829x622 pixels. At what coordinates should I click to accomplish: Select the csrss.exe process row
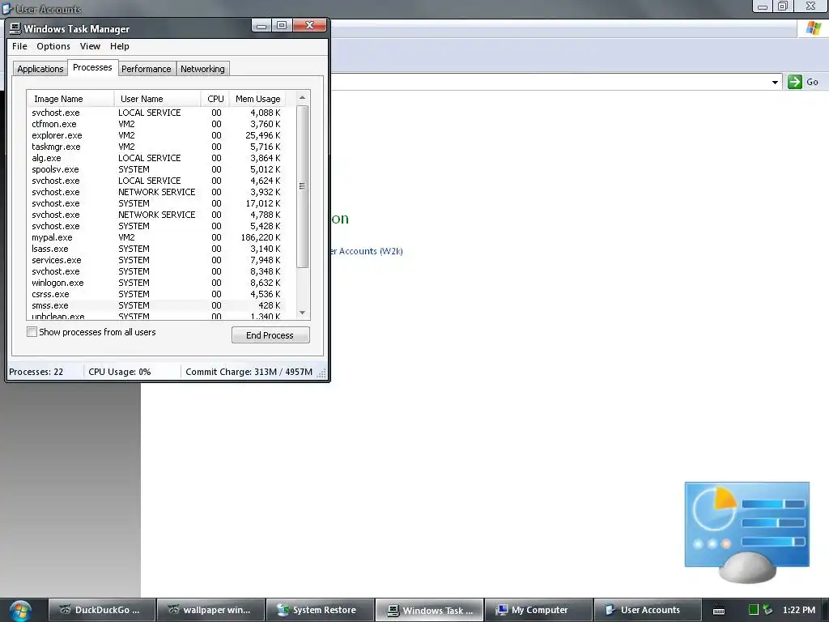(x=156, y=294)
